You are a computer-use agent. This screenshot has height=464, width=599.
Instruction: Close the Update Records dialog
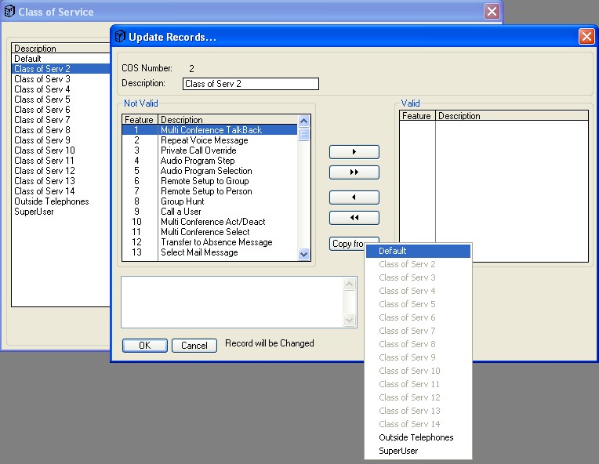click(586, 37)
